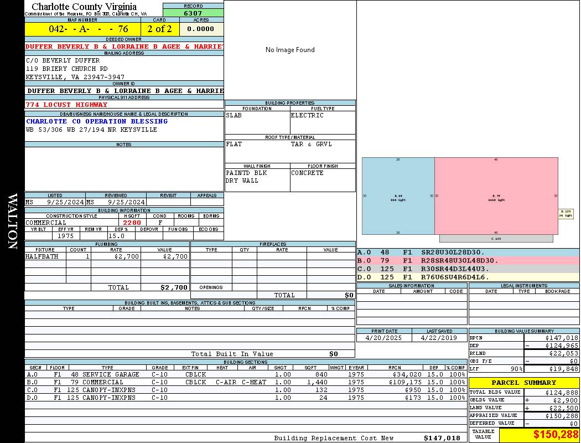This screenshot has width=581, height=443.
Task: Select the red HSQFT value 2280
Action: pyautogui.click(x=132, y=223)
